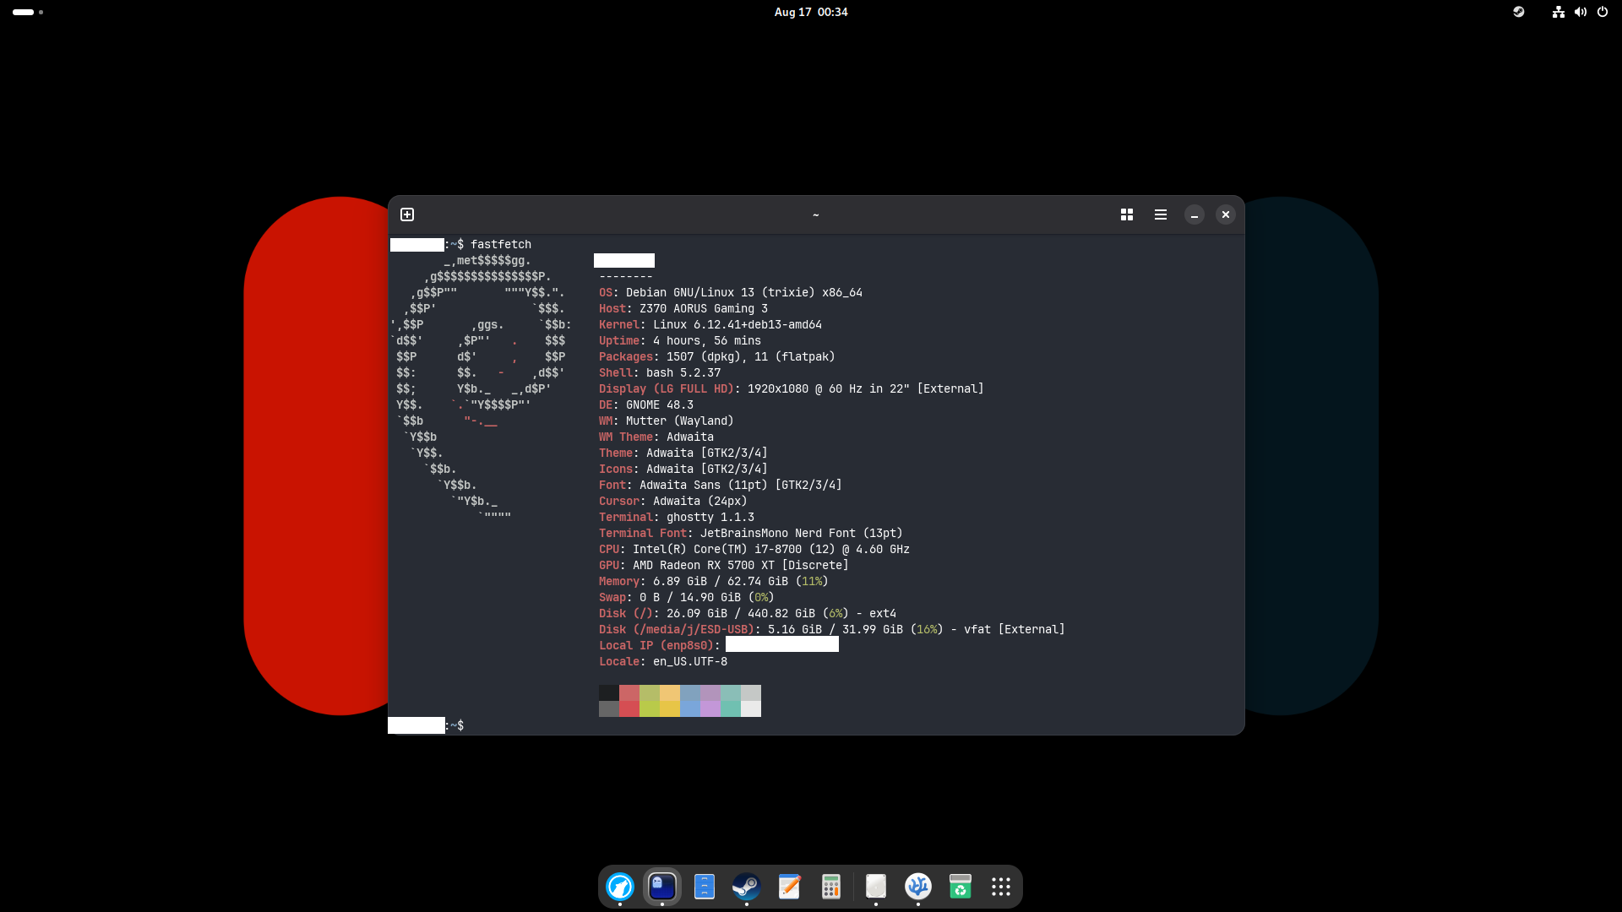Click the power icon in top bar
Viewport: 1622px width, 912px height.
click(1603, 12)
